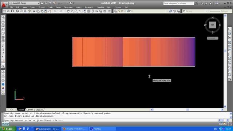Open the Modify menu
The height and width of the screenshot is (131, 233).
coord(79,7)
